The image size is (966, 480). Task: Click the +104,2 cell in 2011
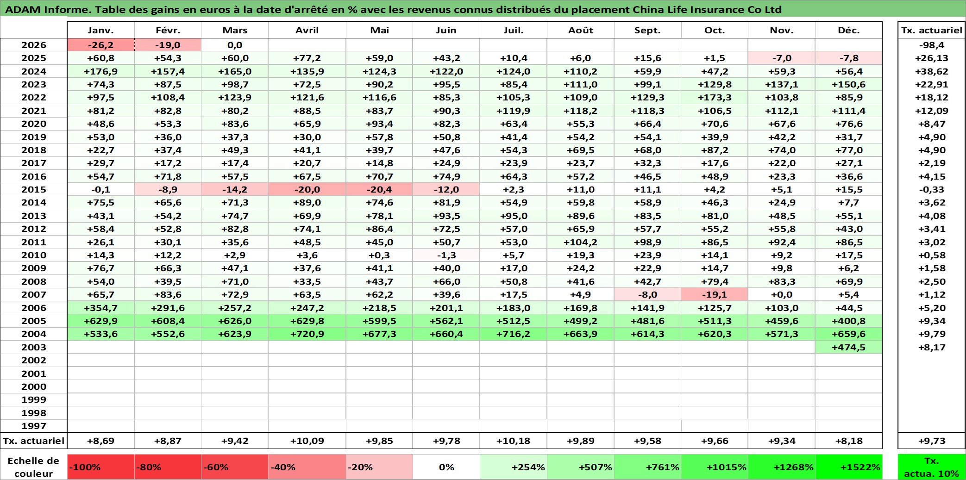tap(580, 242)
